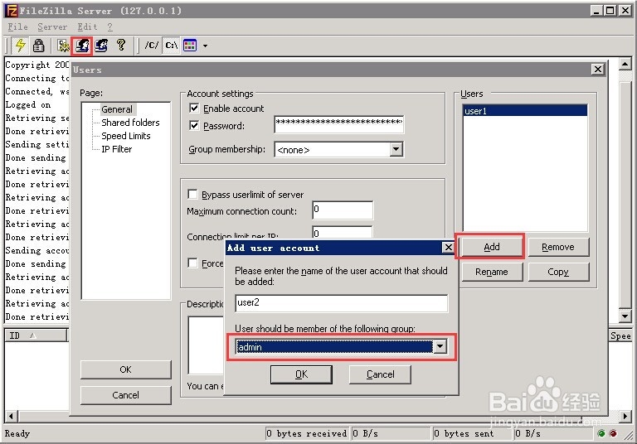The image size is (637, 444).
Task: Select the General page
Action: pos(117,109)
